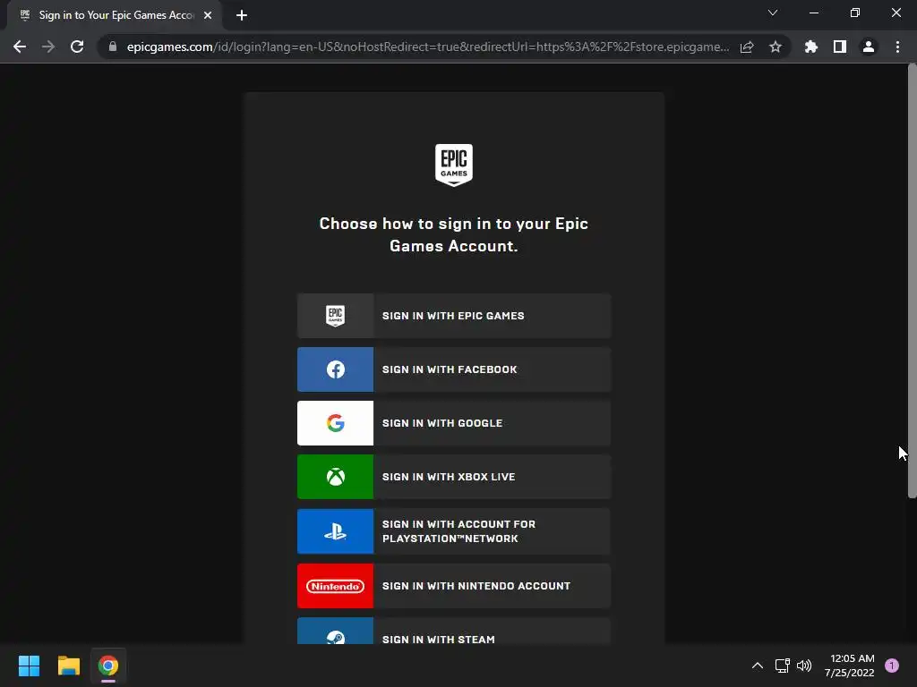Restore down the Chrome window
The image size is (917, 687).
pos(855,13)
